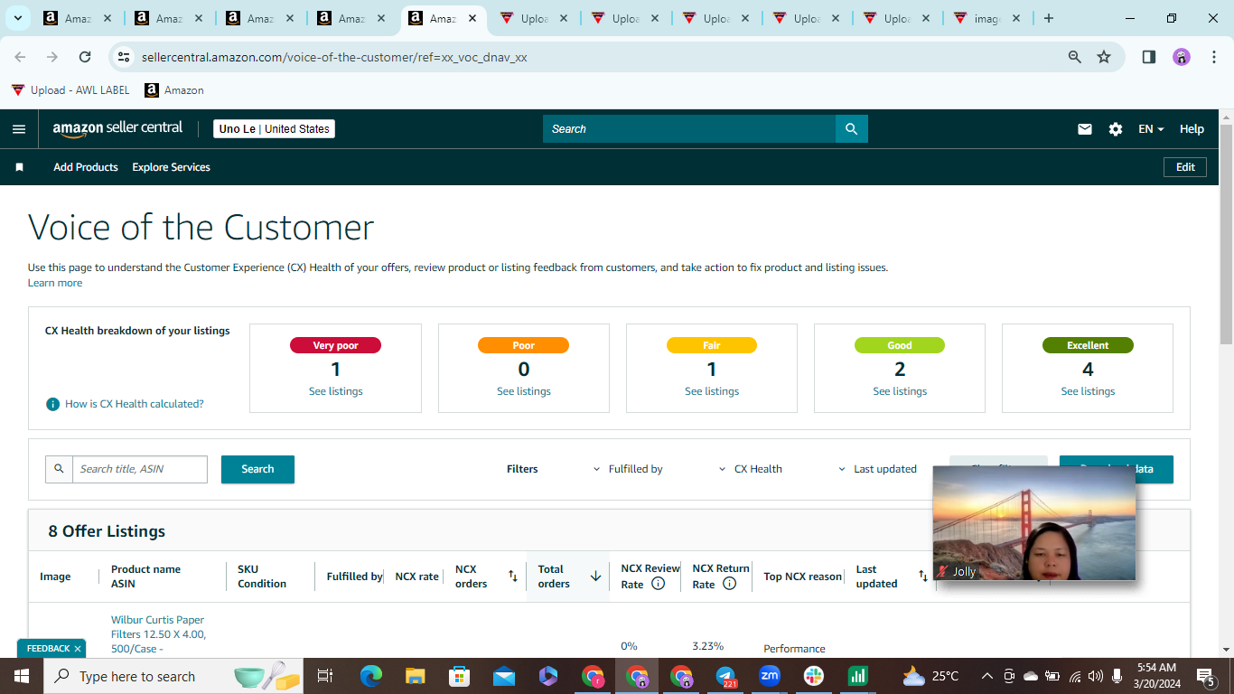Click the amazon seller central logo

click(x=117, y=128)
